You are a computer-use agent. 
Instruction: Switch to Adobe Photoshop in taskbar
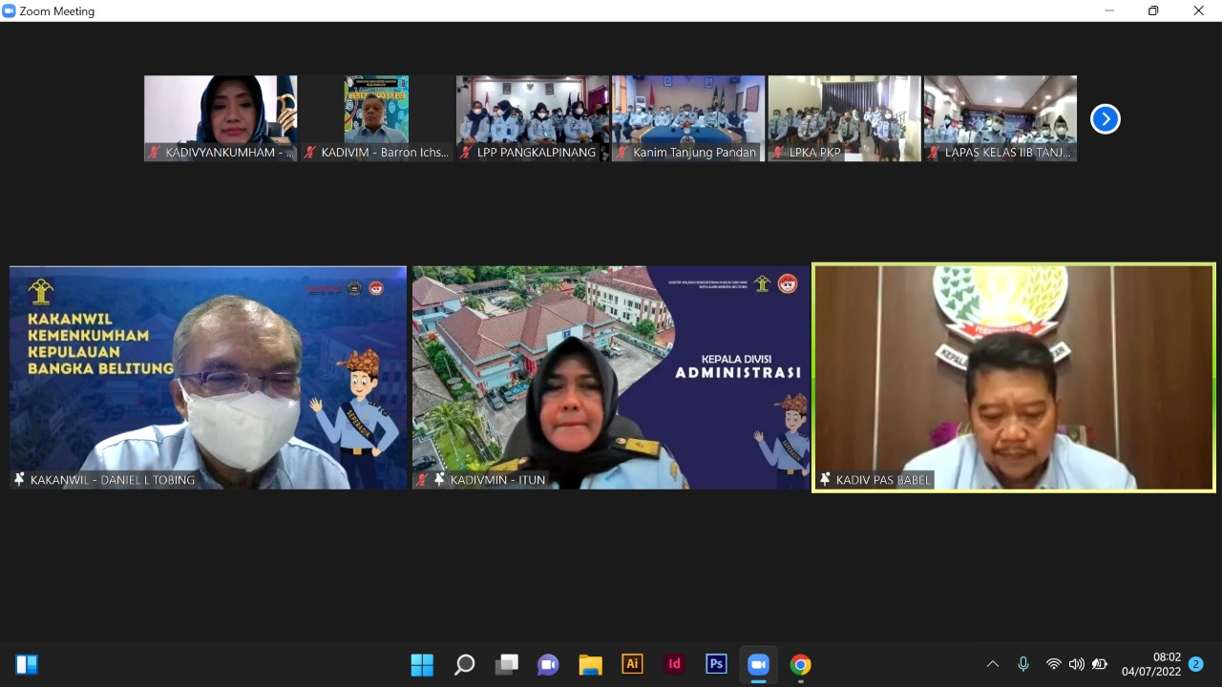(x=716, y=665)
